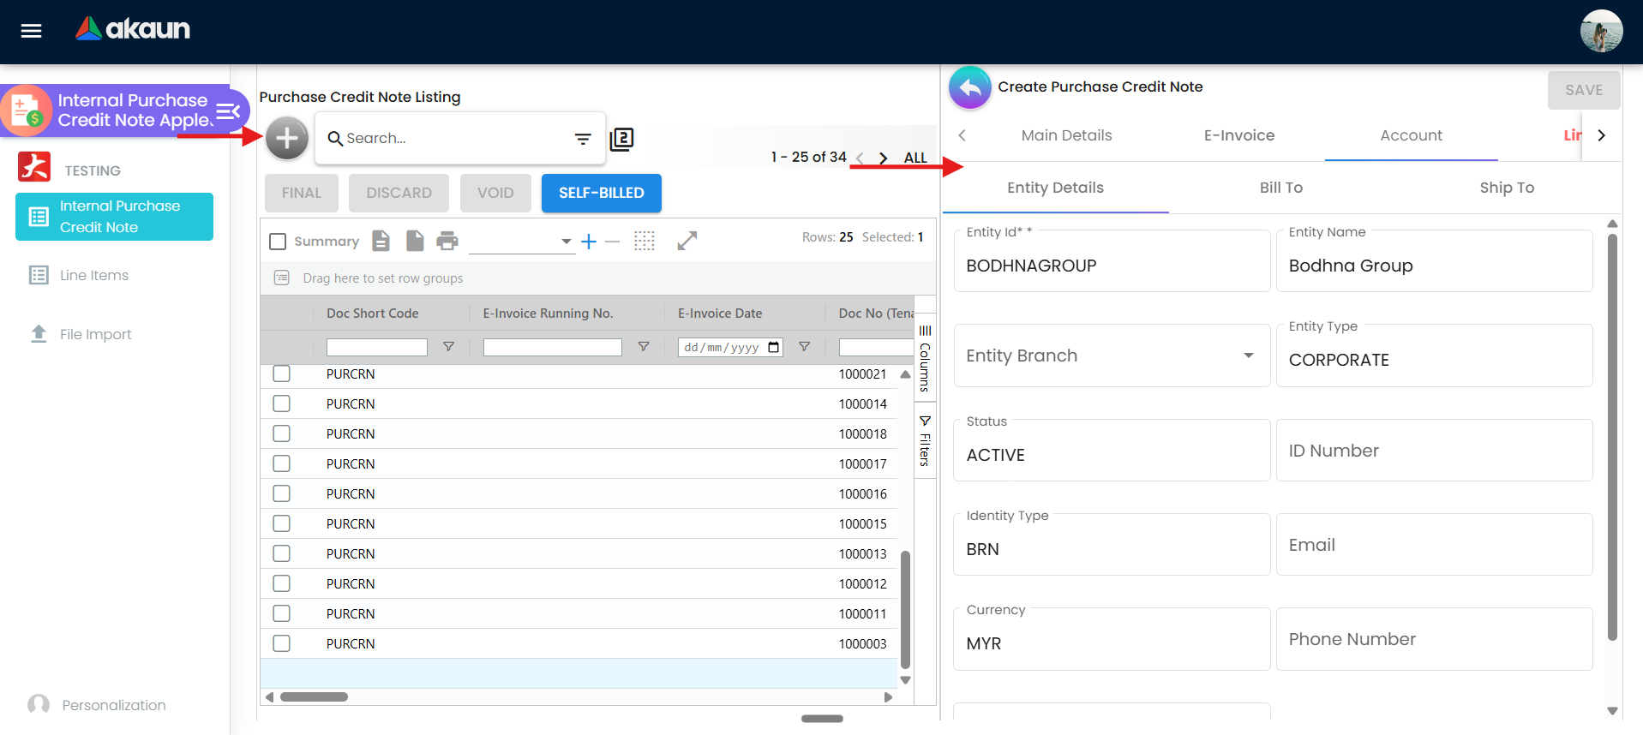
Task: Export listing as CSV file icon
Action: [415, 241]
